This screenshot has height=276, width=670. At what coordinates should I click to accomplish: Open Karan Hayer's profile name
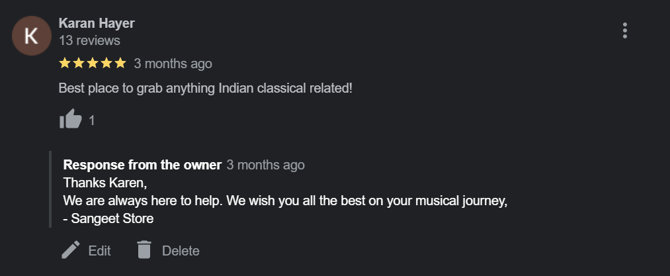click(97, 23)
